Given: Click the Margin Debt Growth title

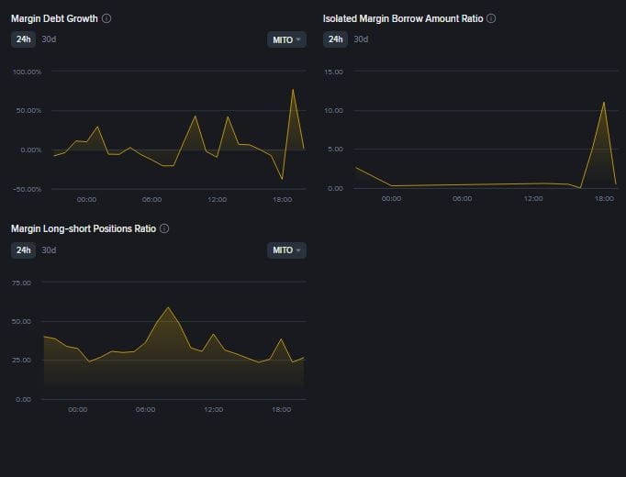Looking at the screenshot, I should point(54,18).
